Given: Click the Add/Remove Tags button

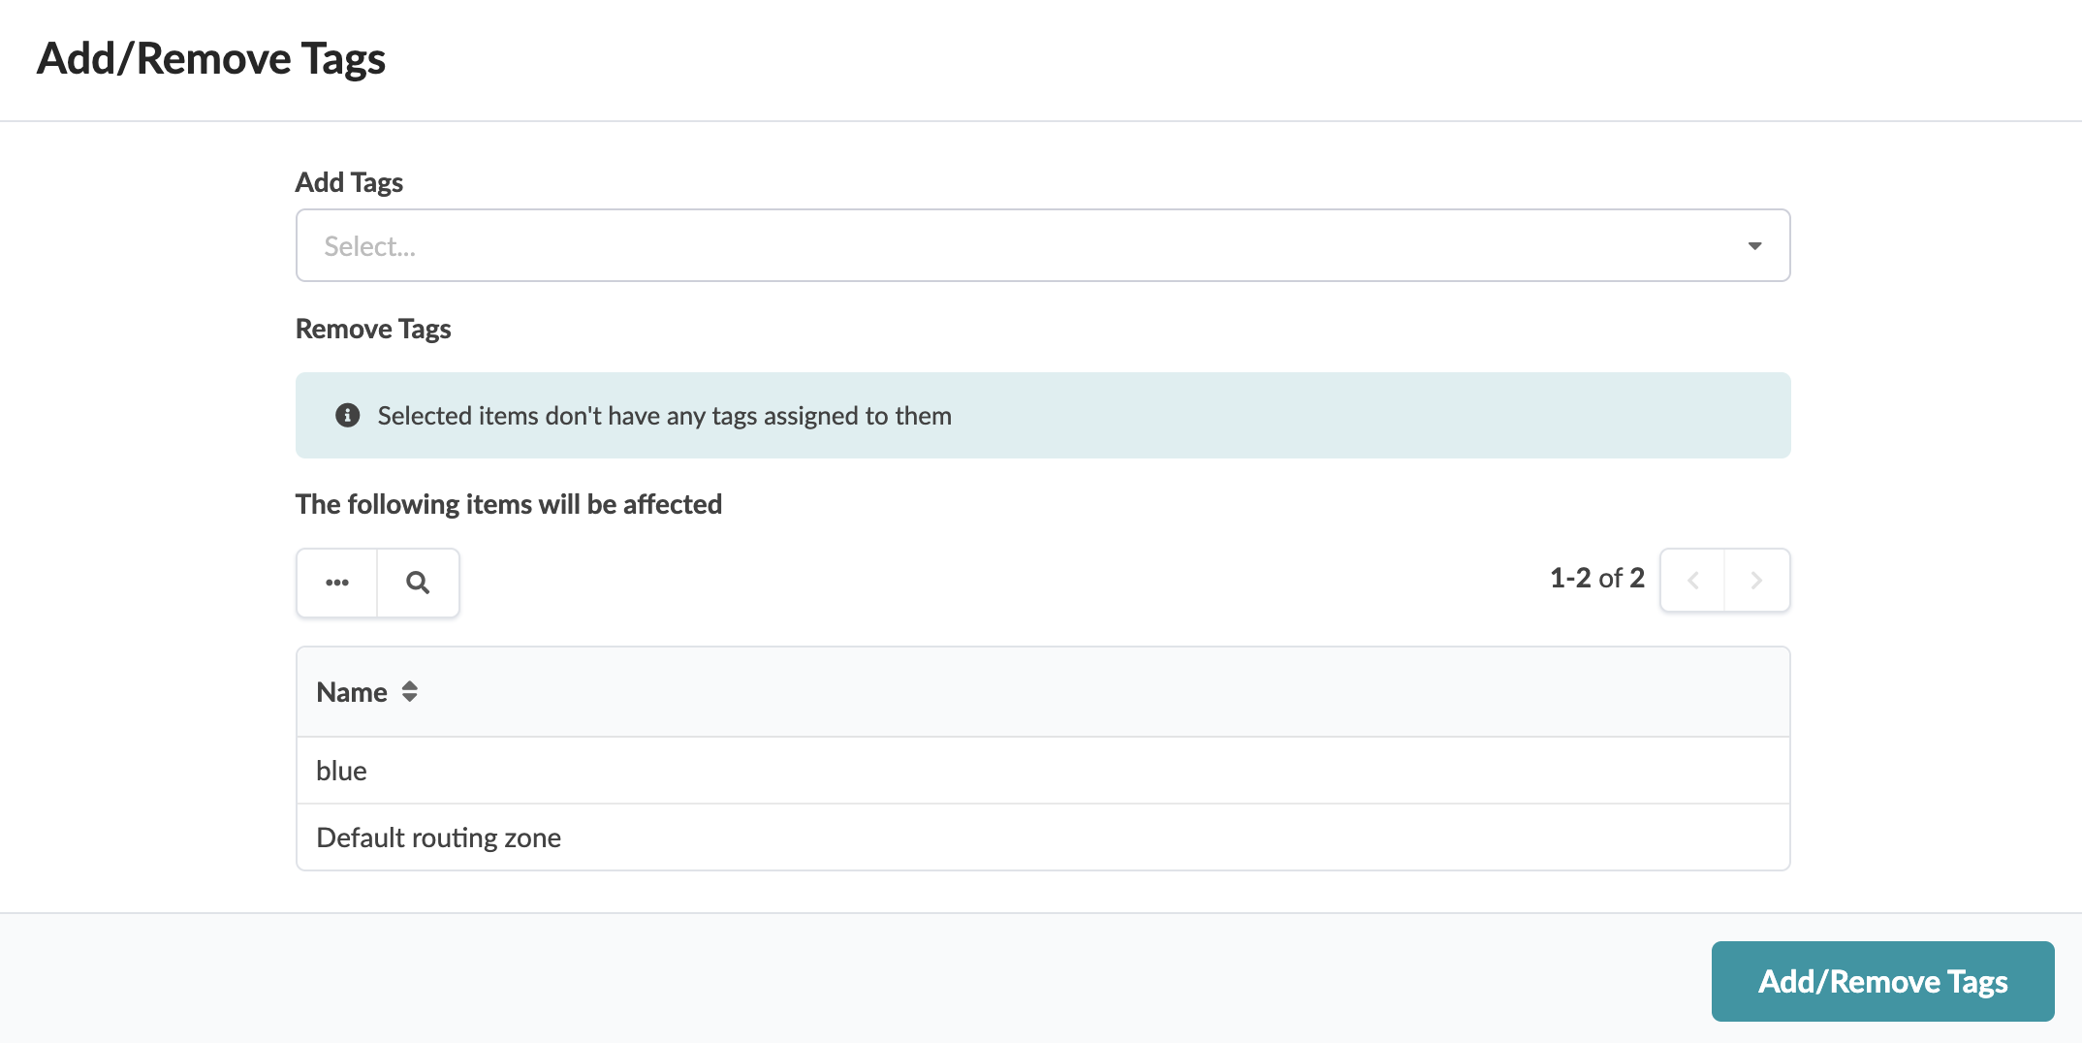Looking at the screenshot, I should pos(1881,981).
